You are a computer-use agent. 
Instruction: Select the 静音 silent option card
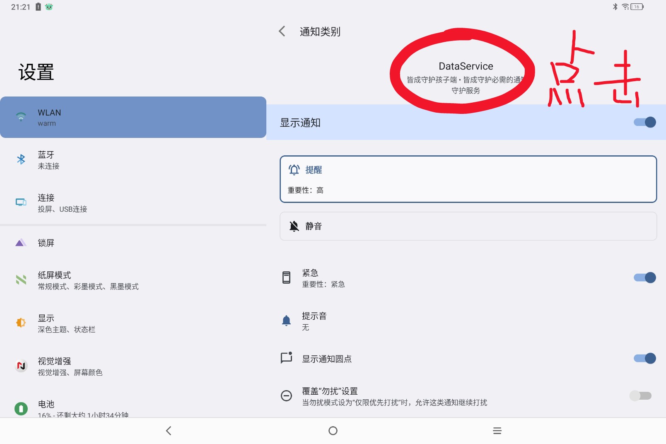point(468,226)
